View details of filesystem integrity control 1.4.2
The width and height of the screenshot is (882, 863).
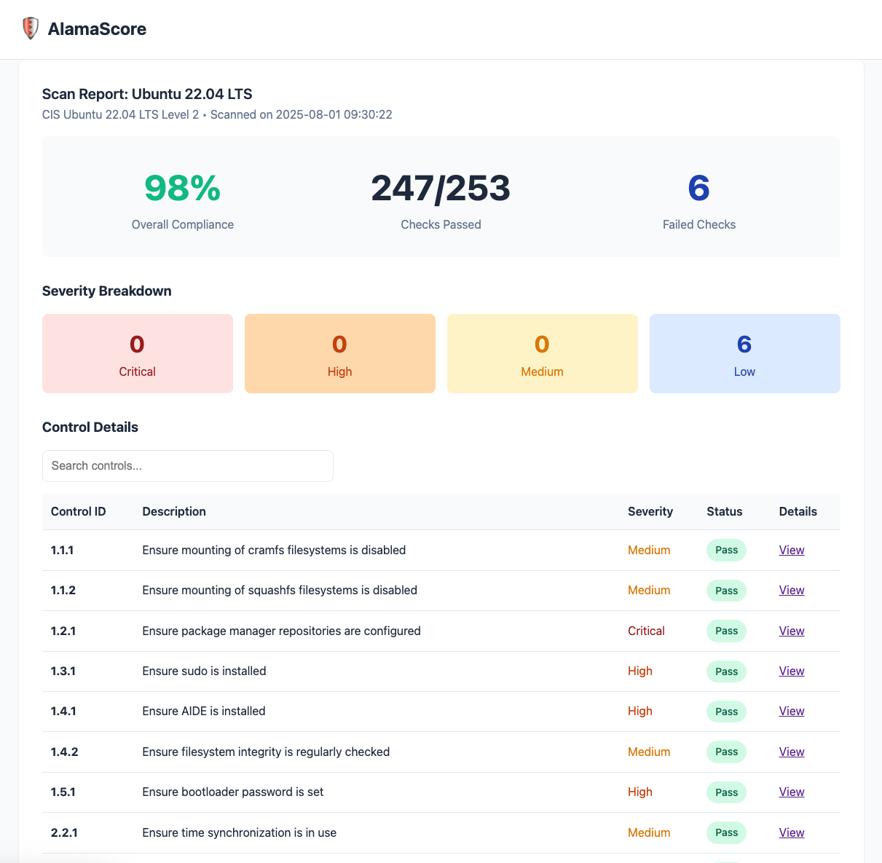click(x=792, y=752)
